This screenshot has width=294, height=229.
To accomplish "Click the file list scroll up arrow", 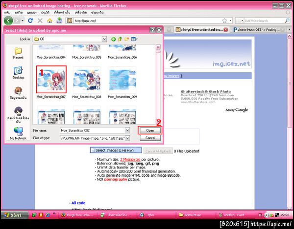I will 158,47.
